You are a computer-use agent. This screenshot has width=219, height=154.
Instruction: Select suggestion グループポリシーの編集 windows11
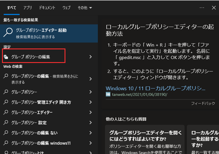coord(49,143)
